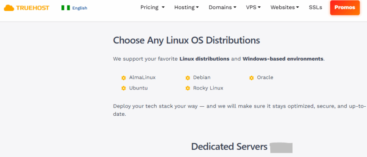Select the Rocky Linux list item text
367x157 pixels.
pos(208,88)
